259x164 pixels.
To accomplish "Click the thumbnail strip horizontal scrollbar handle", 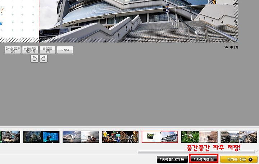I will click(x=196, y=152).
